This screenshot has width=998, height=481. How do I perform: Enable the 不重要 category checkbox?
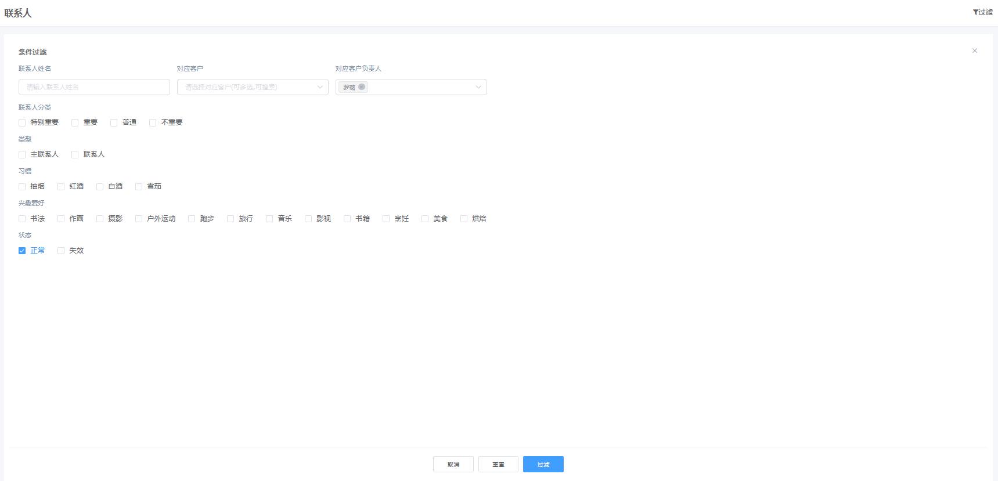click(x=153, y=122)
